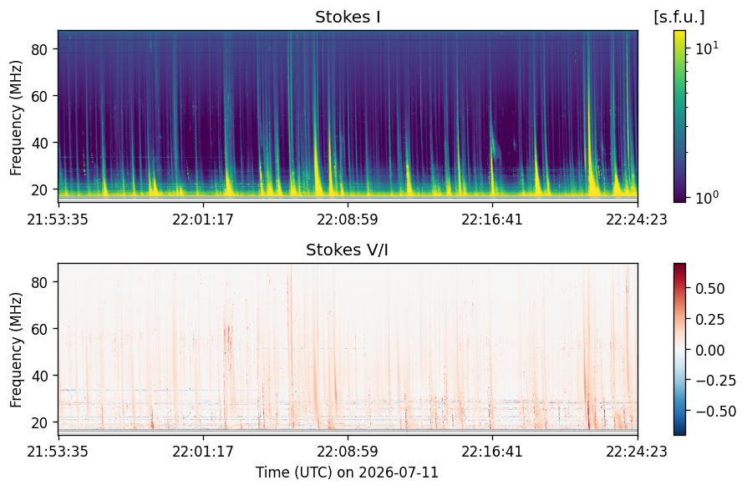Click the 22:08:59 tick under Stokes I
Viewport: 747px width, 490px height.
[348, 220]
